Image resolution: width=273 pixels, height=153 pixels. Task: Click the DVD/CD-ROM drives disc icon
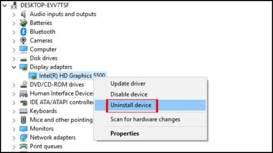tap(23, 85)
